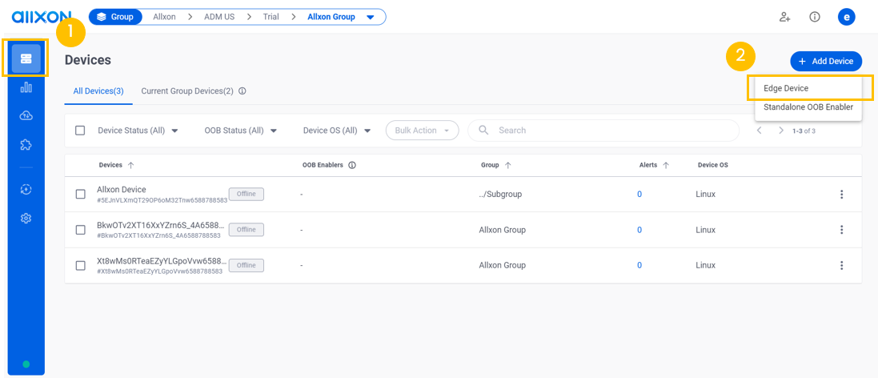The width and height of the screenshot is (878, 382).
Task: Check the Xt8wMs0RTea device row checkbox
Action: tap(81, 266)
